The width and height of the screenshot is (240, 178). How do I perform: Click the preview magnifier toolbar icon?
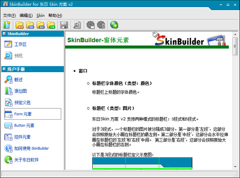77,25
